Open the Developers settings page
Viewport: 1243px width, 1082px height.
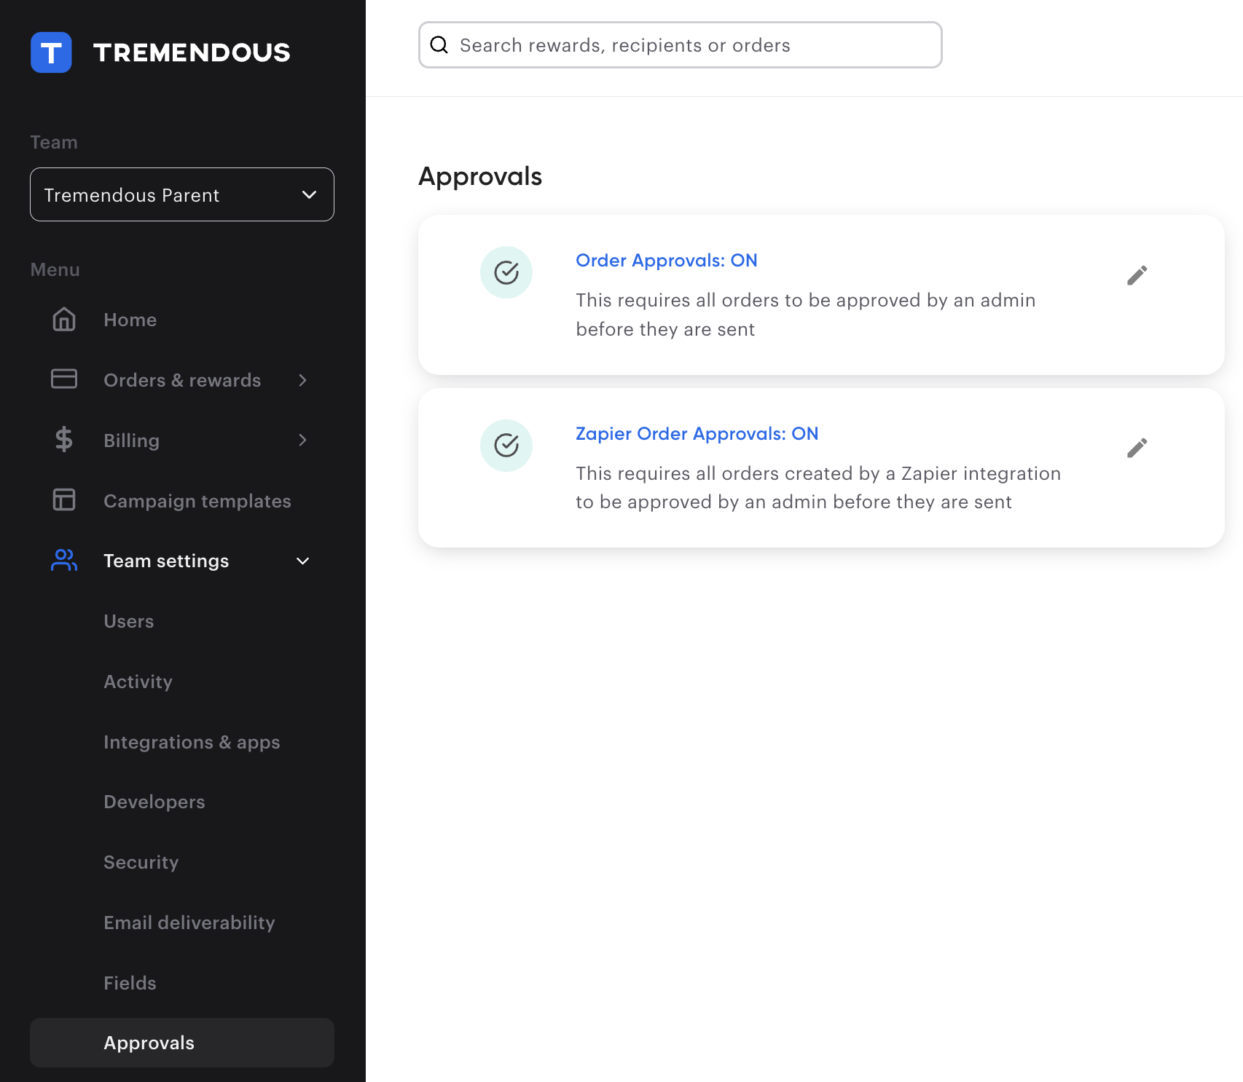pos(154,802)
